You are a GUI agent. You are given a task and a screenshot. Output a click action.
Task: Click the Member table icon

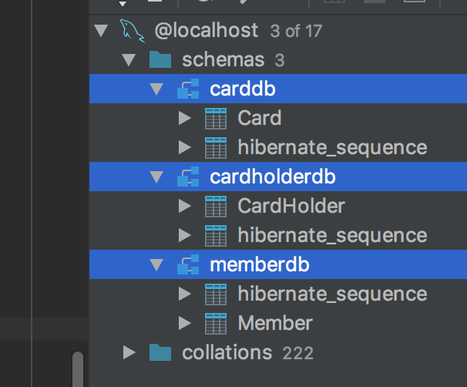tap(216, 324)
